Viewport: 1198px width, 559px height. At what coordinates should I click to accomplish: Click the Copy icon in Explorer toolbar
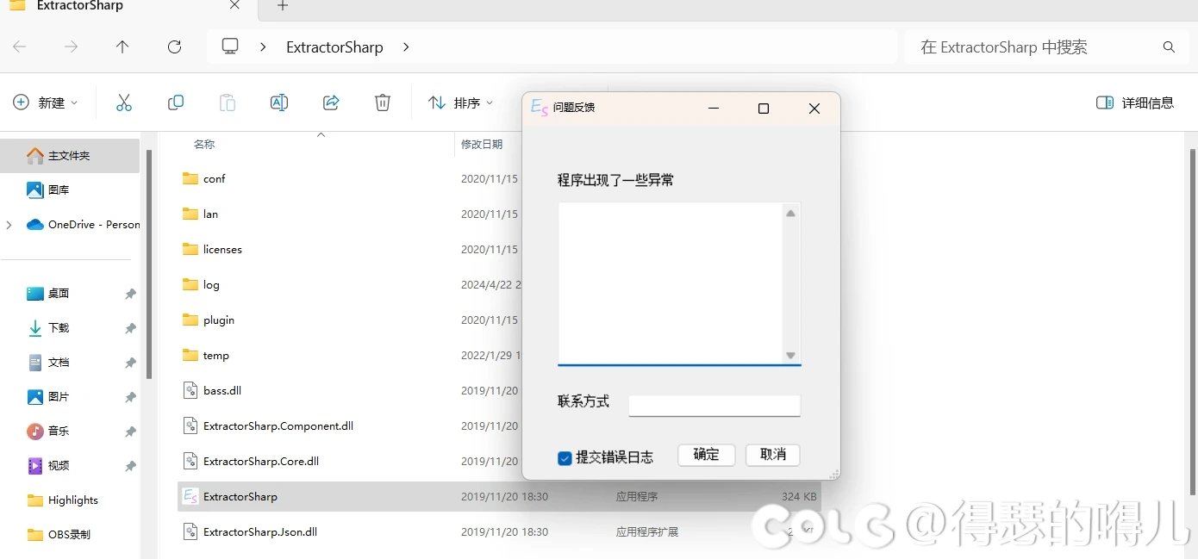[176, 102]
